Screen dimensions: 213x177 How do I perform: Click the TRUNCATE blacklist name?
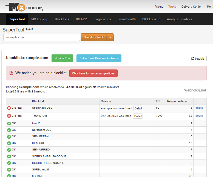(39, 116)
